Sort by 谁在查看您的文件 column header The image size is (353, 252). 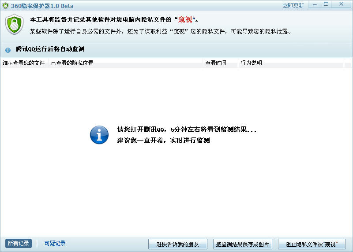24,63
